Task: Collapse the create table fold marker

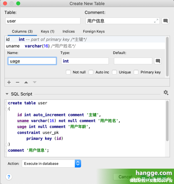Action: pyautogui.click(x=6, y=103)
